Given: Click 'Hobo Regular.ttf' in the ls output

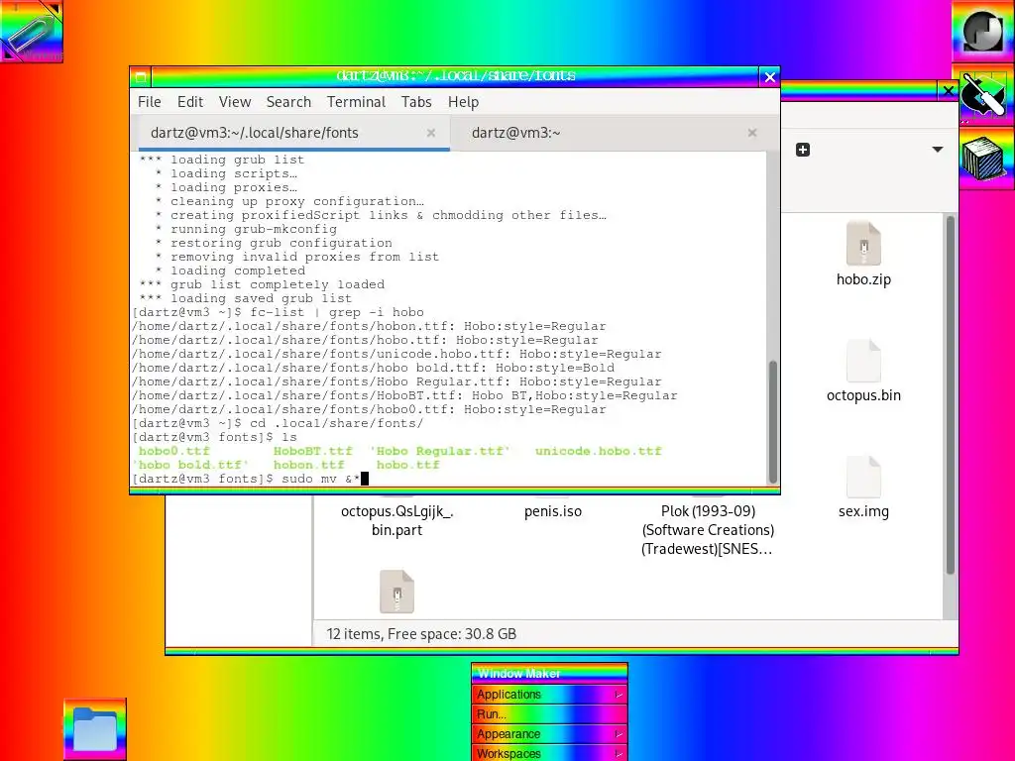Looking at the screenshot, I should pyautogui.click(x=439, y=451).
